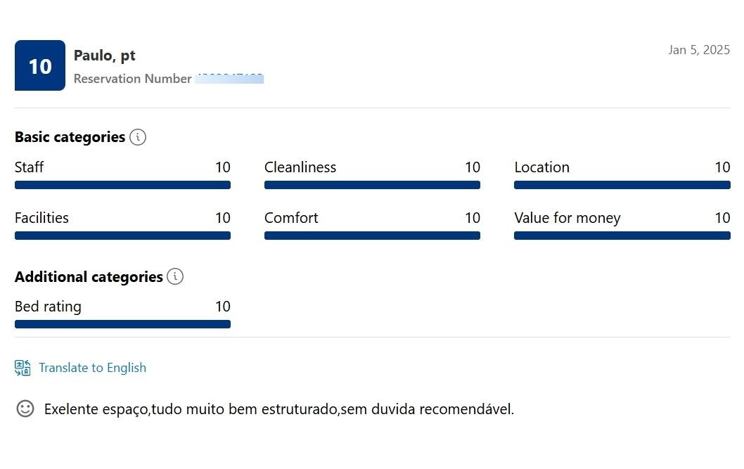Image resolution: width=744 pixels, height=469 pixels.
Task: Click the Staff rating bar
Action: pos(122,185)
